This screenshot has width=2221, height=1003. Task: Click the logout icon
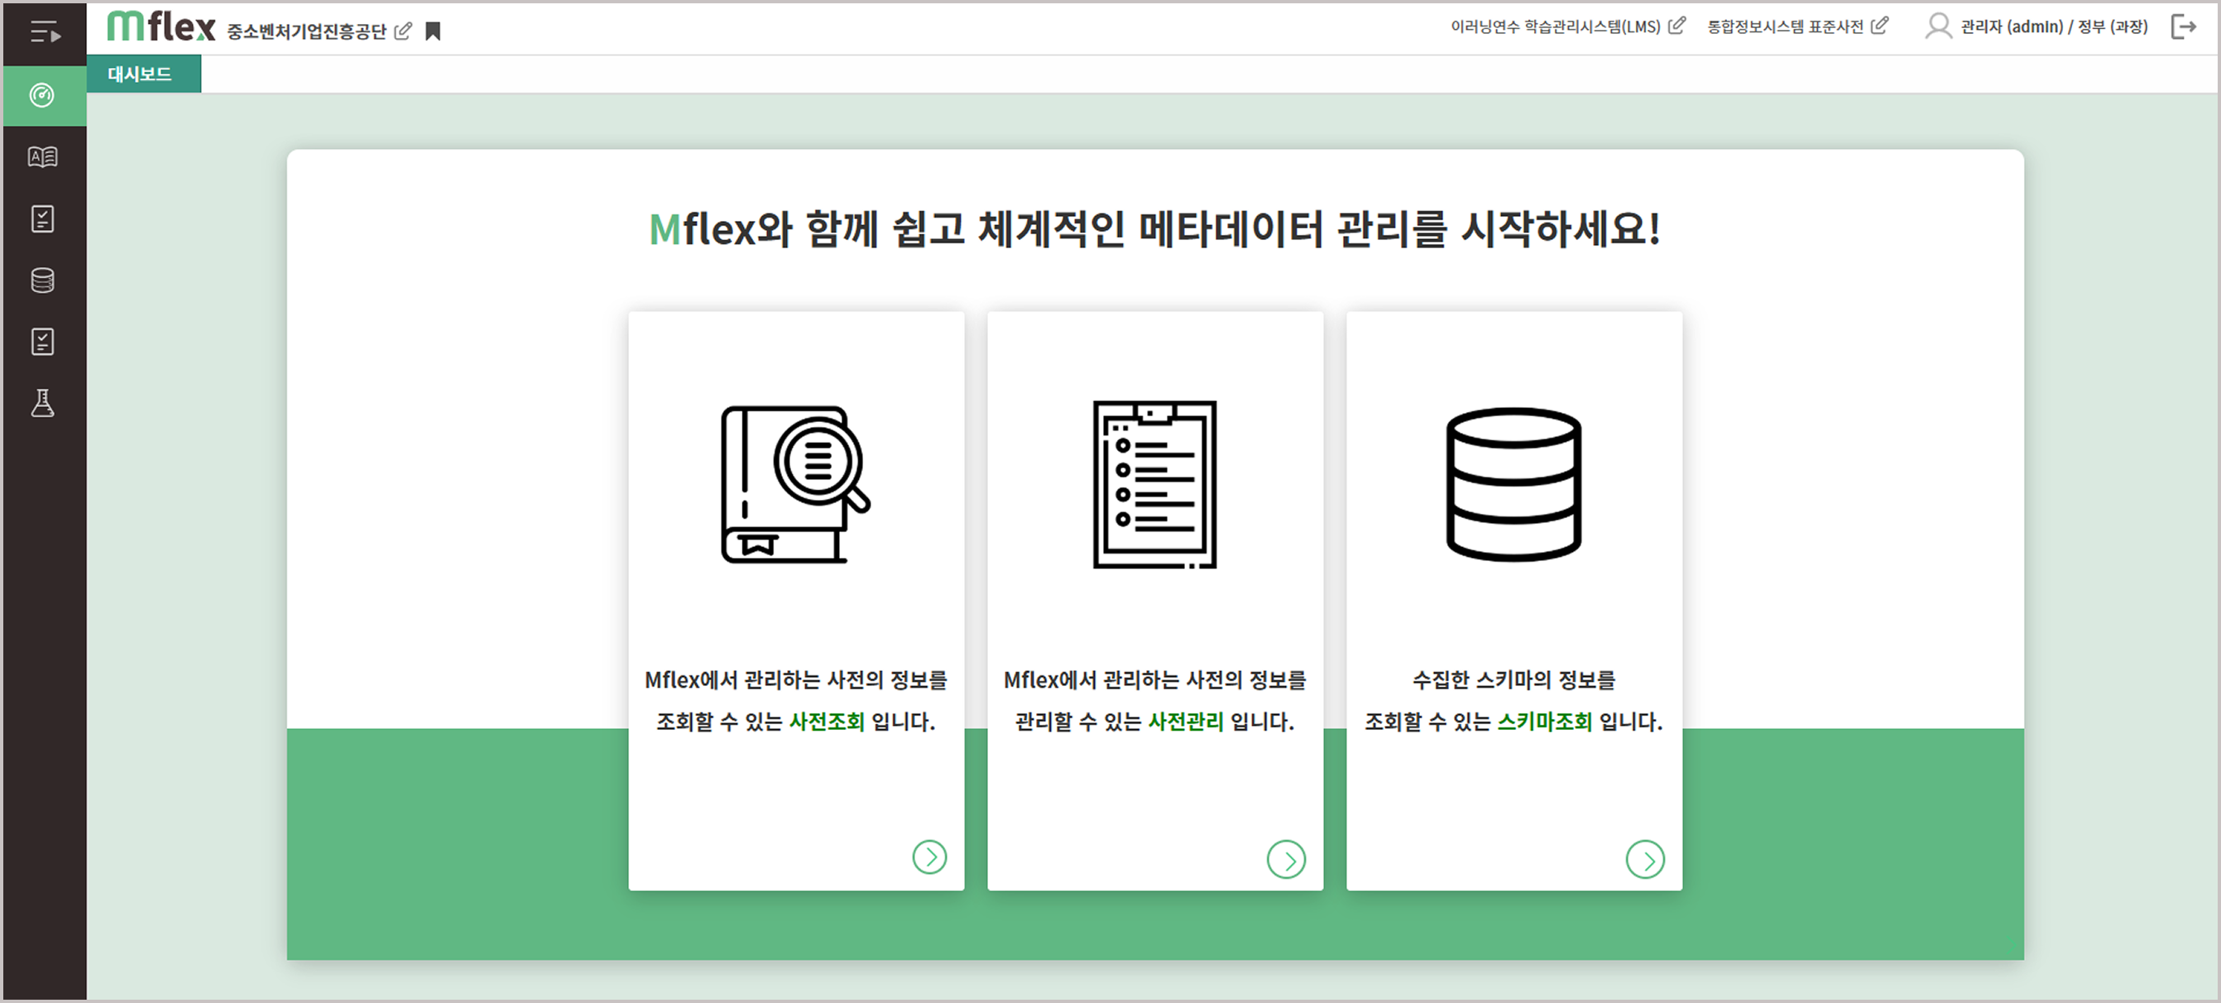pyautogui.click(x=2184, y=26)
